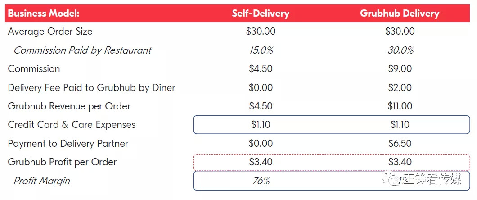Select the Grubhub Delivery column header
The width and height of the screenshot is (477, 200).
[x=400, y=13]
